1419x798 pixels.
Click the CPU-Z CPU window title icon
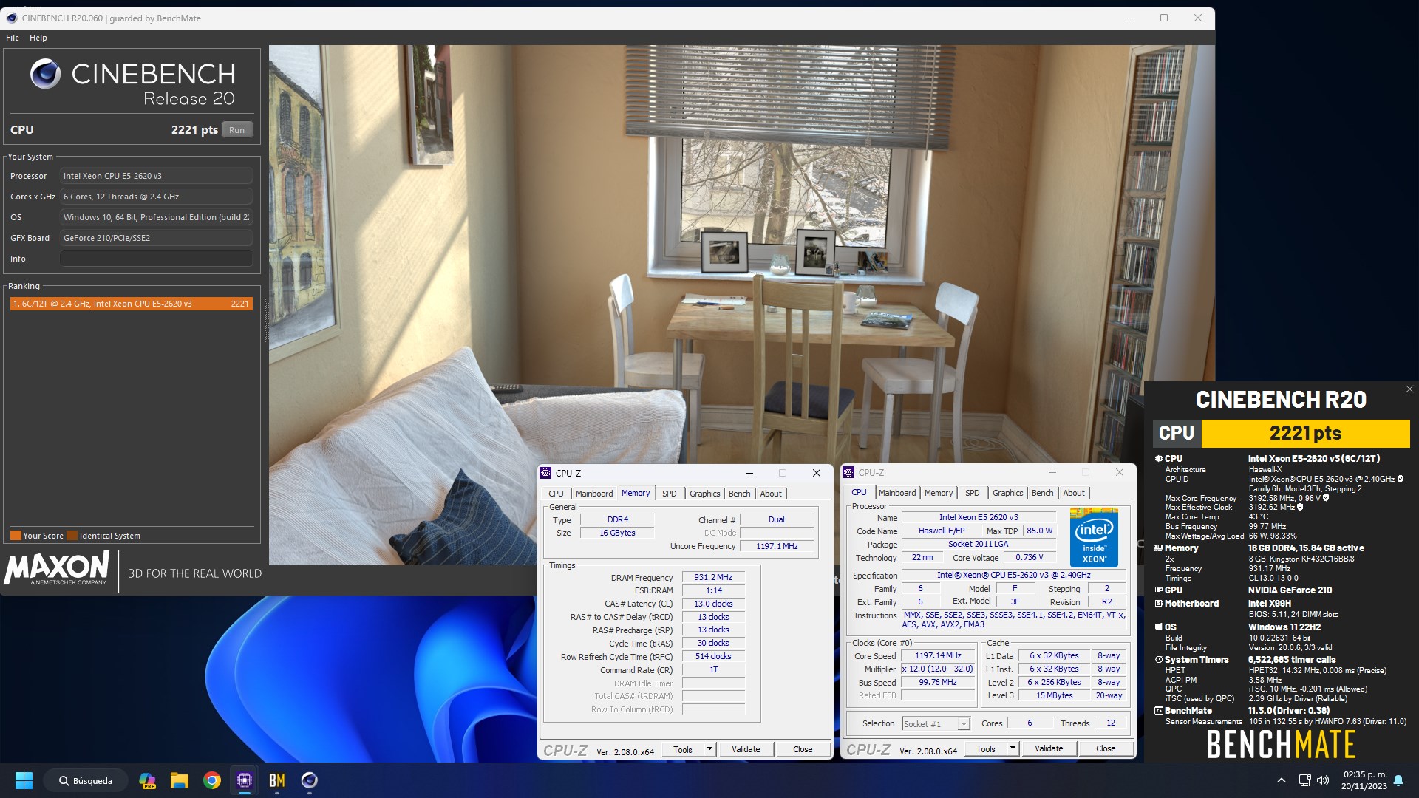click(x=848, y=473)
